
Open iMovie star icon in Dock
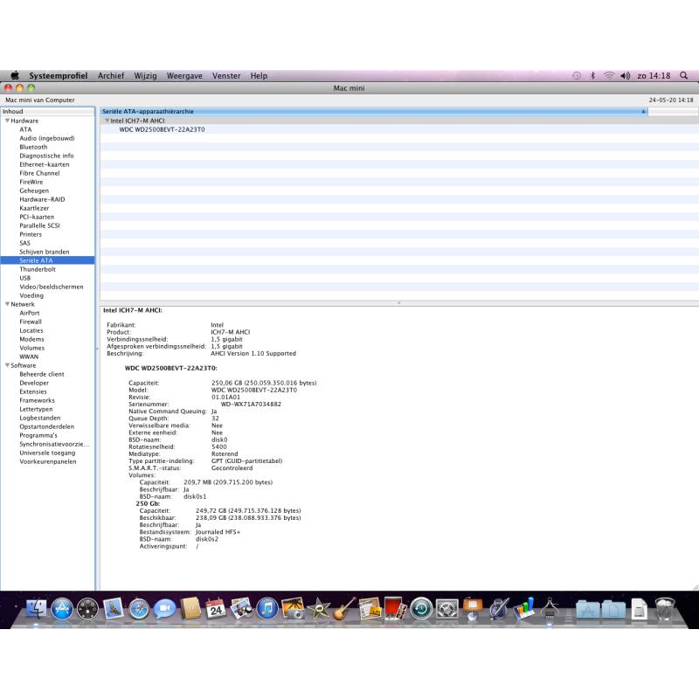coord(318,609)
